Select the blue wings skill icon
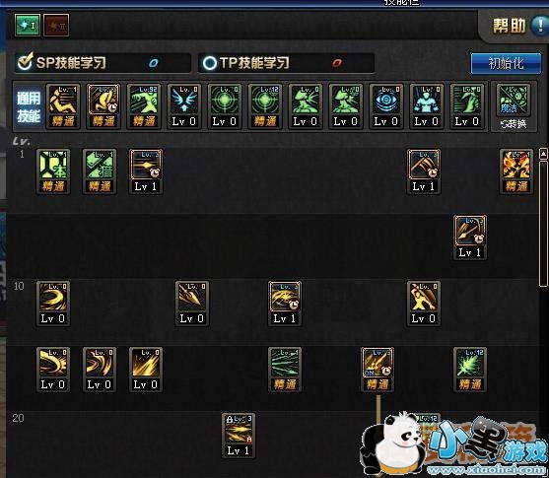This screenshot has width=549, height=478. [184, 100]
